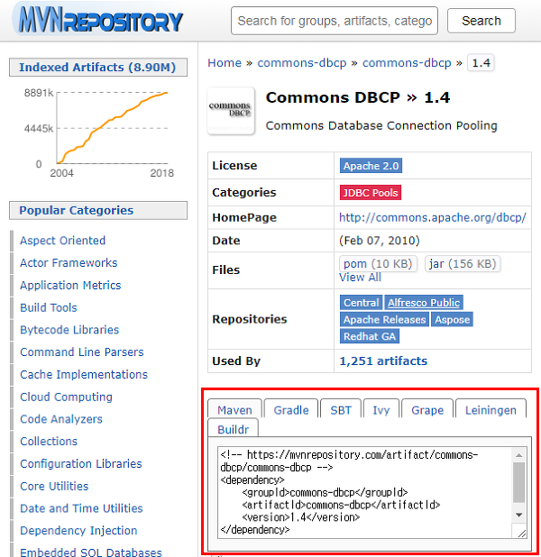The height and width of the screenshot is (557, 541).
Task: Open the Code Analyzers category
Action: coord(61,419)
